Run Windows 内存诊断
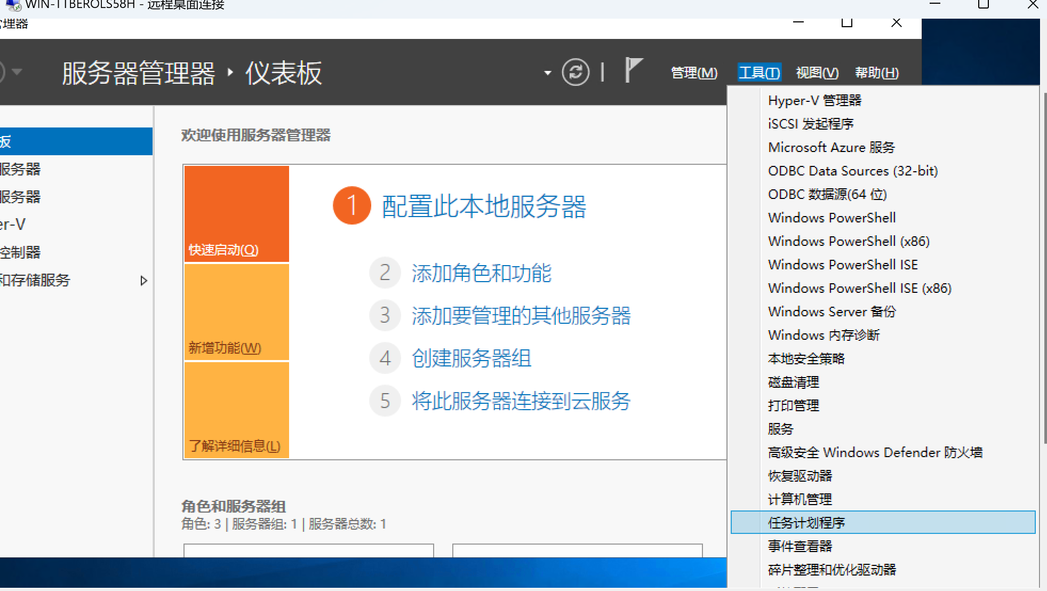Image resolution: width=1047 pixels, height=591 pixels. [x=823, y=335]
